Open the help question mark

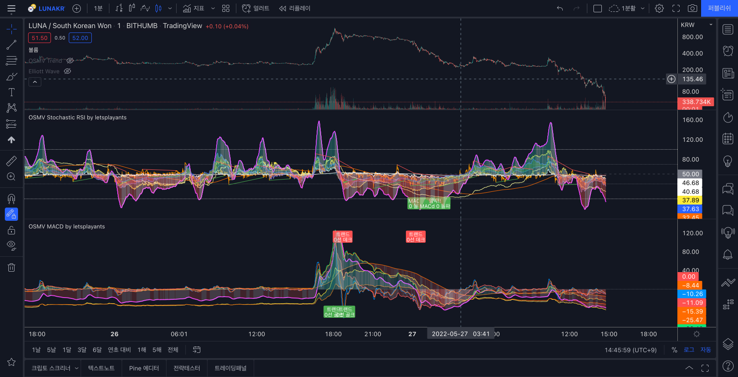click(x=728, y=366)
